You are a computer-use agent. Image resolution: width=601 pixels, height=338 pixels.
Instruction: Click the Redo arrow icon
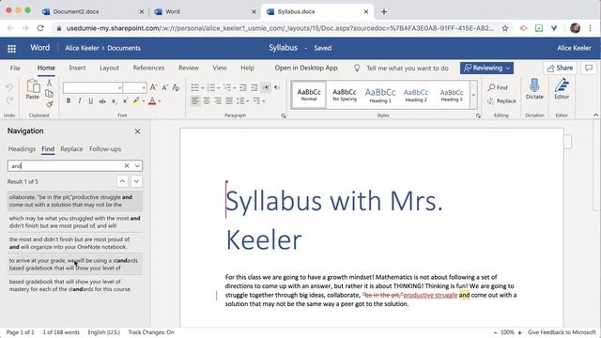click(x=9, y=100)
